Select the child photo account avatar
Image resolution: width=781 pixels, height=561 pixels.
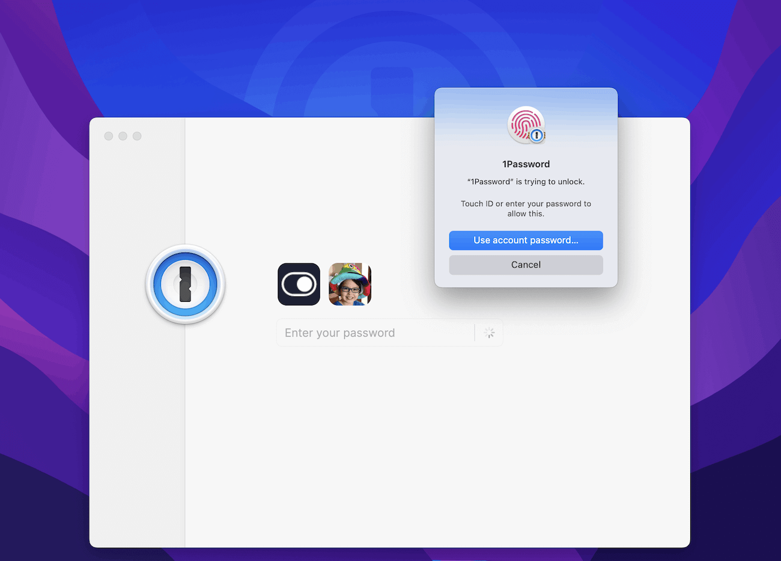coord(350,284)
